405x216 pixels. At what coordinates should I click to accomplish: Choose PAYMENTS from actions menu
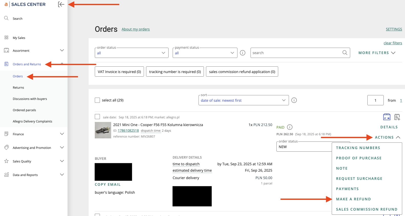[347, 189]
